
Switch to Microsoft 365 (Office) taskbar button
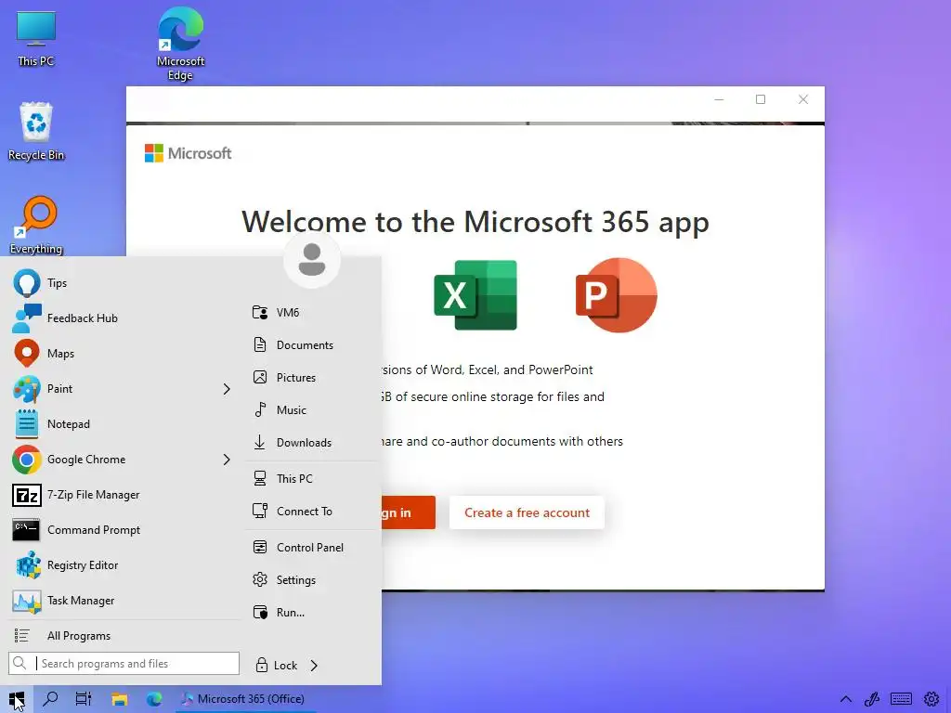click(246, 699)
